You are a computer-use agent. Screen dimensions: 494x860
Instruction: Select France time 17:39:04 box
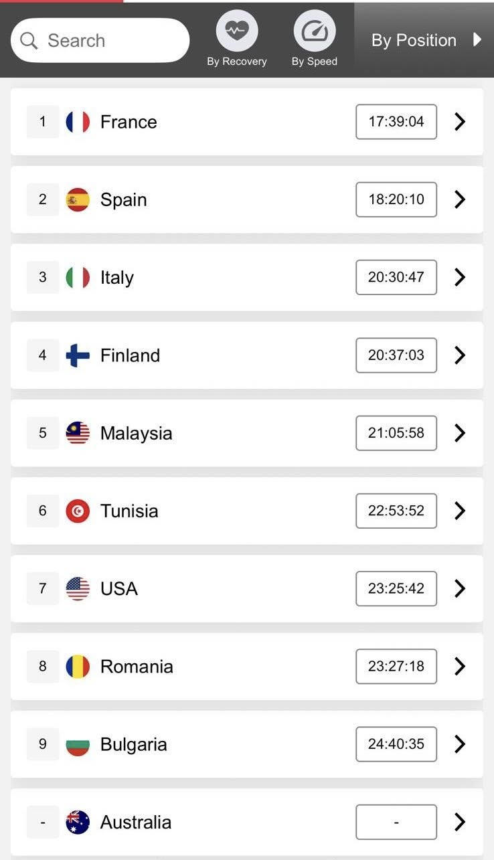coord(396,122)
